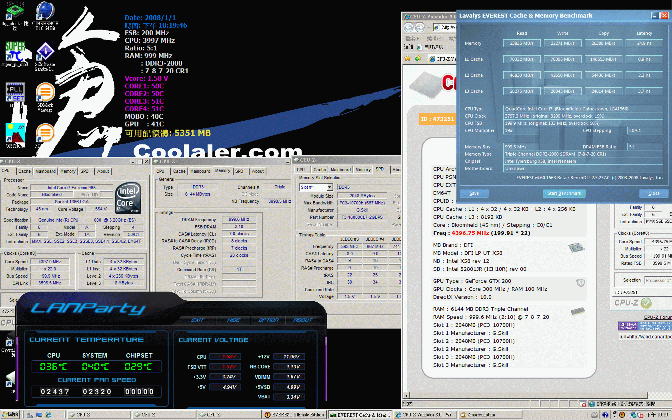Click the Part Number field F3-16000CL7-2GBPS
This screenshot has height=420, width=672.
362,217
